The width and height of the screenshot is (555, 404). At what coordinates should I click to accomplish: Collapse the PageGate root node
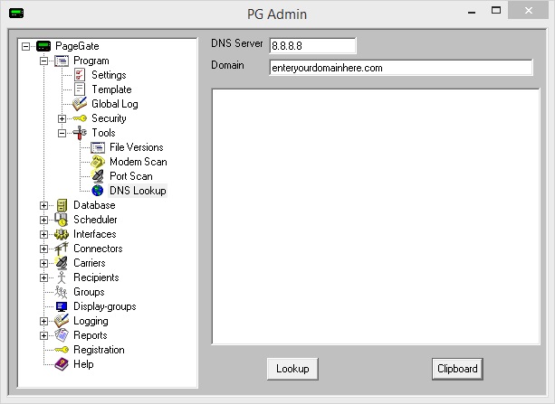coord(25,46)
